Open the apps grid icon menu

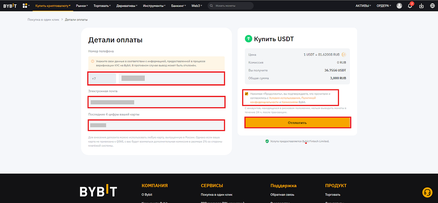click(x=25, y=6)
